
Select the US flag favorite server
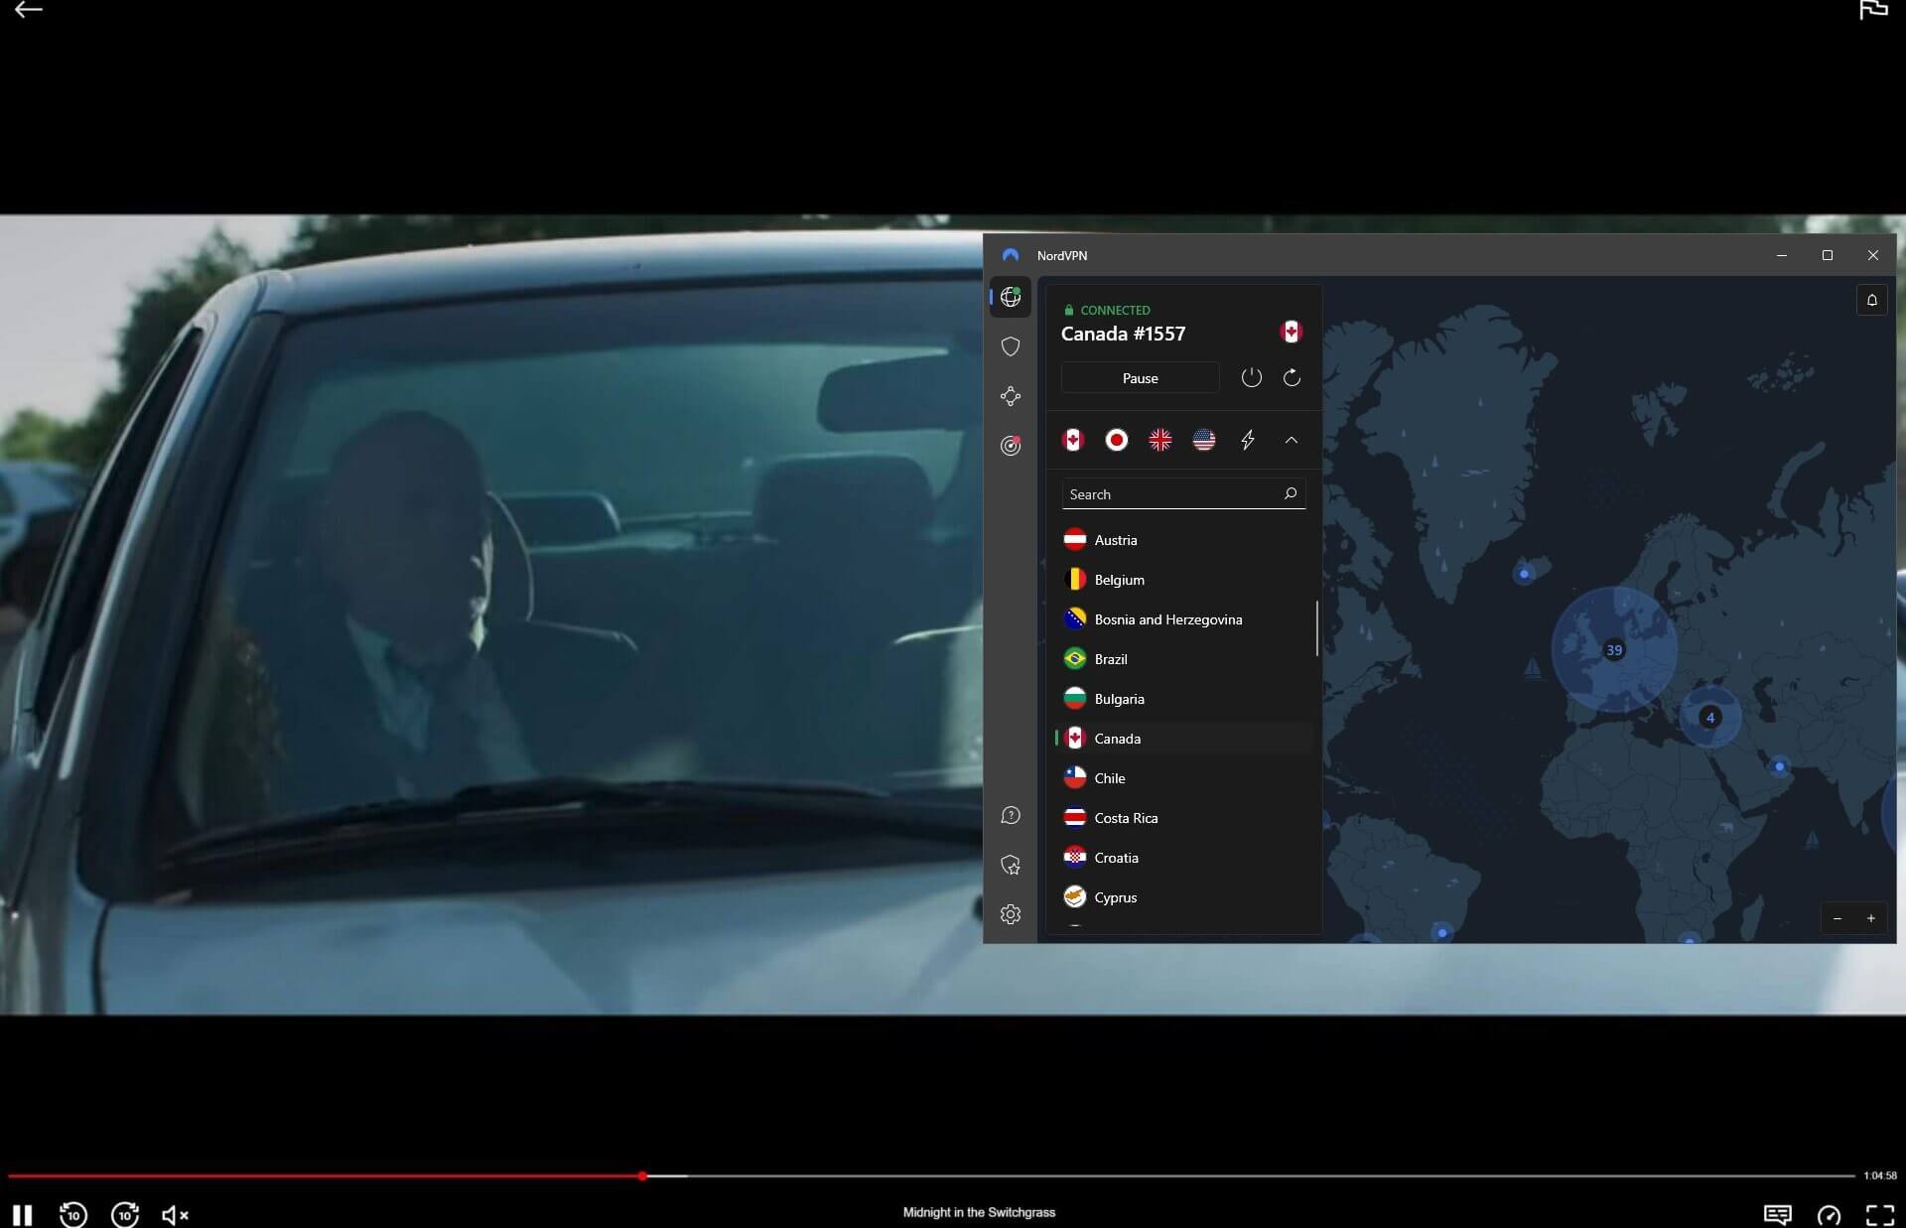coord(1203,439)
